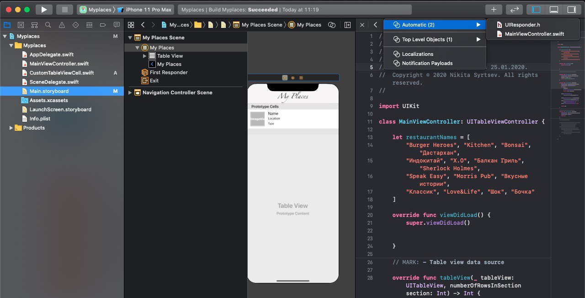Open AppDelegate.swift
585x298 pixels.
pyautogui.click(x=51, y=54)
